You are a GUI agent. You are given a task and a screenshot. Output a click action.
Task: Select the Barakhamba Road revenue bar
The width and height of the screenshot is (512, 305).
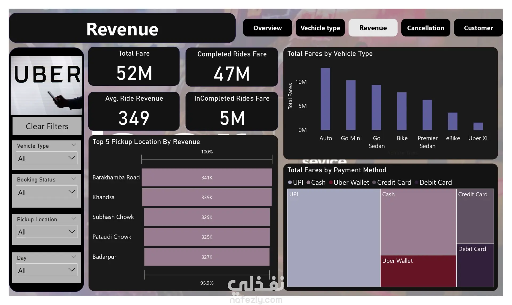click(207, 177)
